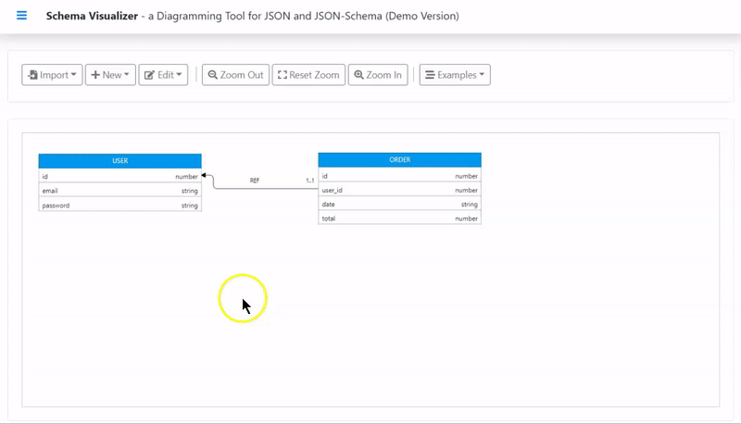Click the Reset Zoom button

(x=308, y=75)
